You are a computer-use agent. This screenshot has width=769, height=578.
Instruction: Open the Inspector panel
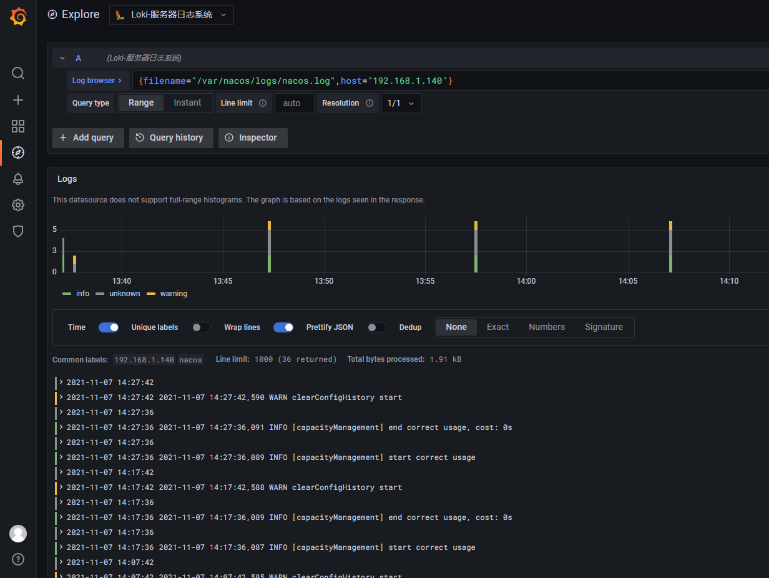pos(253,137)
